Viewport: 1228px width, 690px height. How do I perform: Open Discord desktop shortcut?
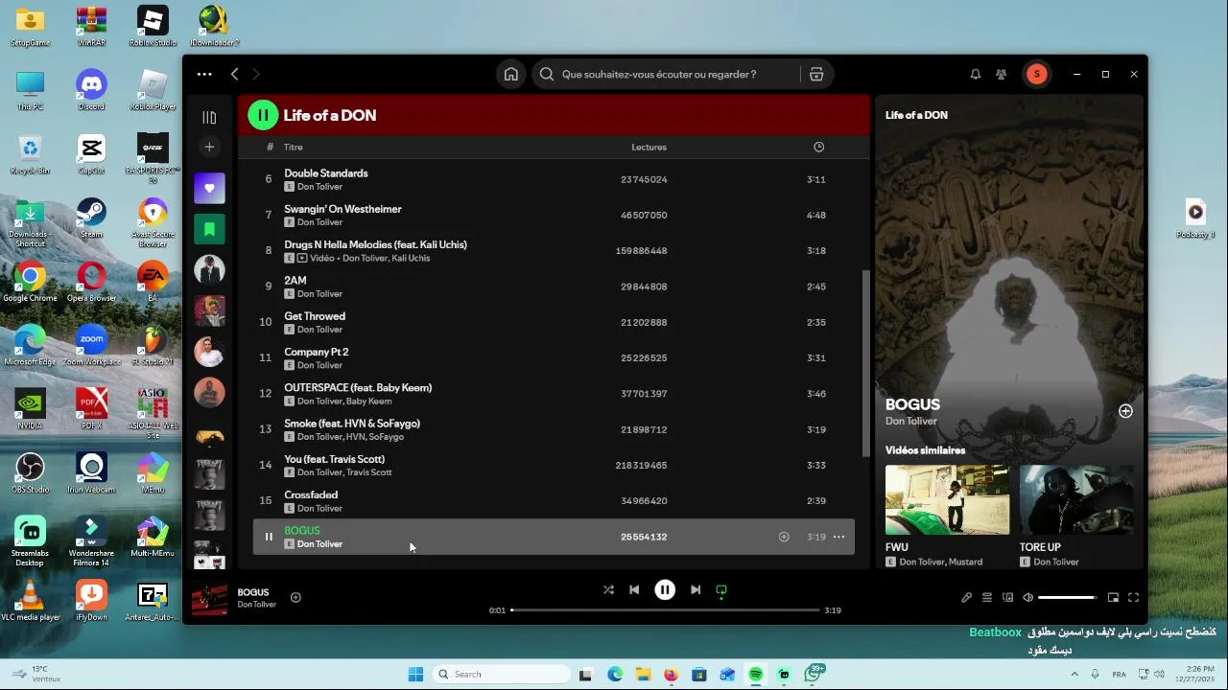click(92, 91)
